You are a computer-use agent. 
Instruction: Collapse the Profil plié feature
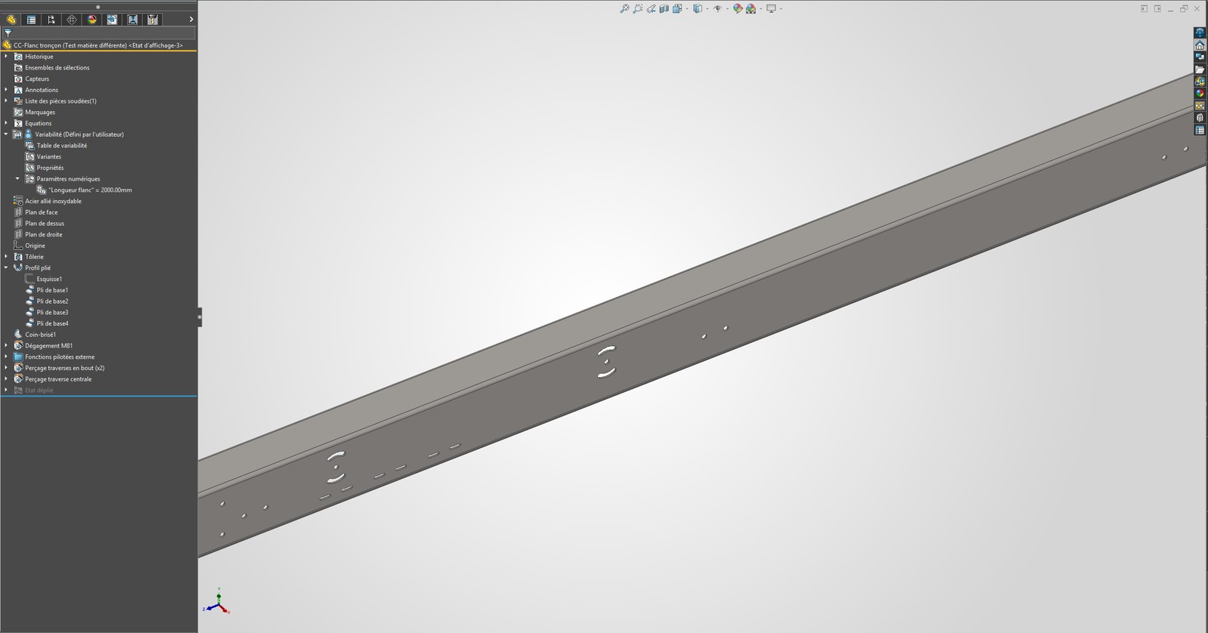6,267
